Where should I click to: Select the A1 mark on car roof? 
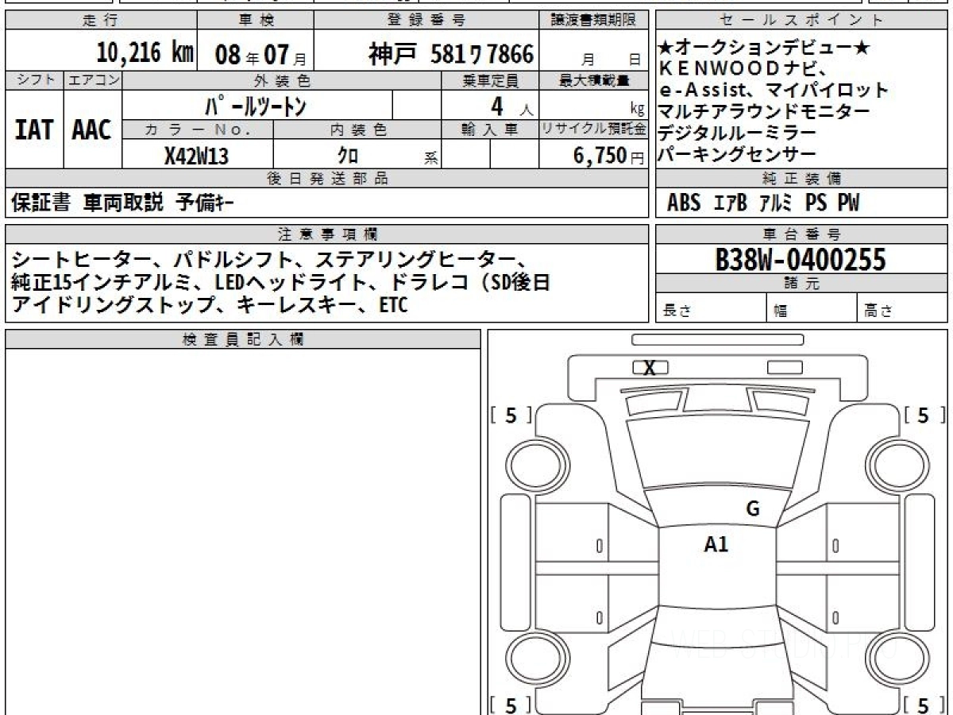coord(716,544)
